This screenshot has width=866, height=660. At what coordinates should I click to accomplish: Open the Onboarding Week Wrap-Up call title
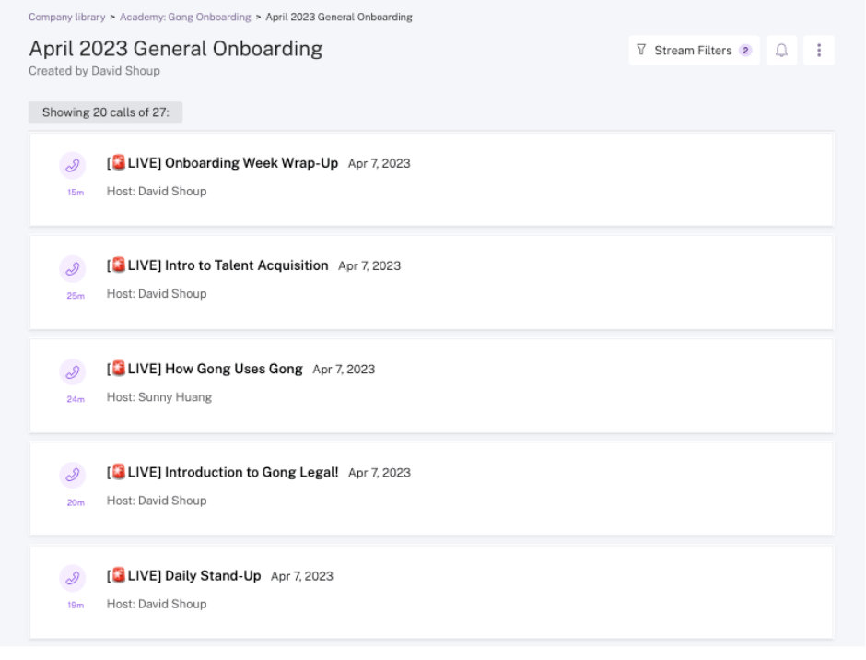(222, 163)
